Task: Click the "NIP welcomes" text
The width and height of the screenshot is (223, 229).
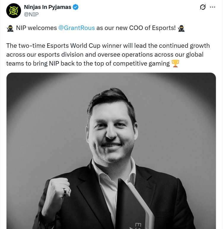Action: click(x=36, y=28)
